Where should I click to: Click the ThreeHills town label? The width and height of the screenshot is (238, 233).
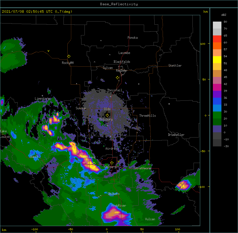click(x=147, y=116)
